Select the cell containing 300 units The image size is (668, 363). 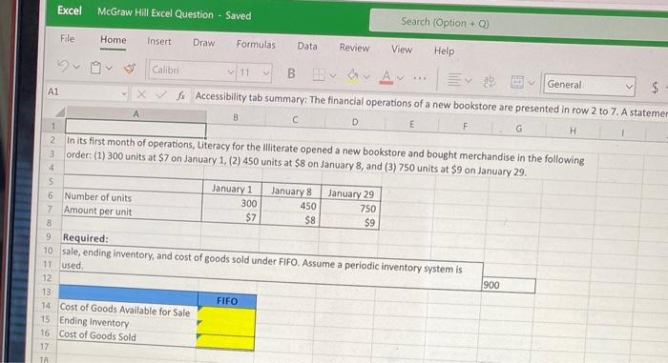231,203
